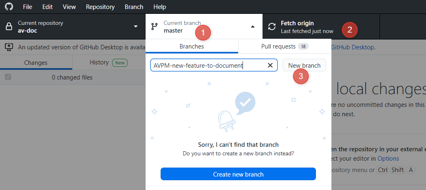
Task: Switch to the Pull requests tab
Action: click(x=285, y=46)
